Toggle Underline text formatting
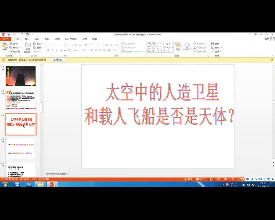This screenshot has height=220, width=275. (x=57, y=50)
